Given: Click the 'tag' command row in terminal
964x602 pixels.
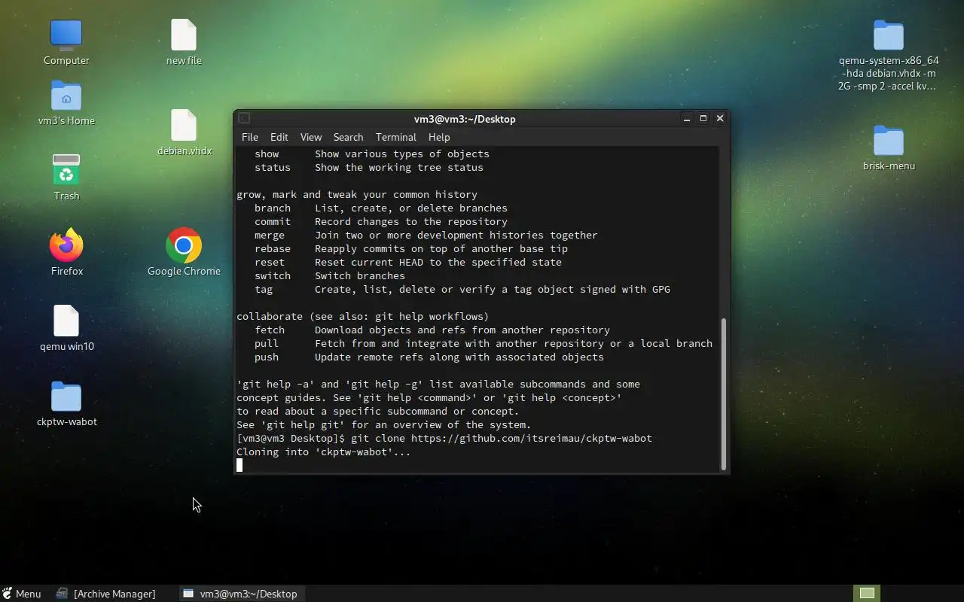Looking at the screenshot, I should pos(462,289).
